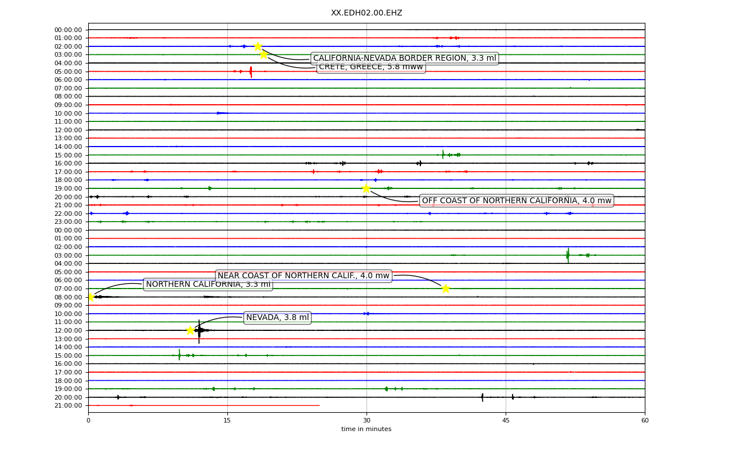Click the 30 tick on the time axis

(366, 421)
